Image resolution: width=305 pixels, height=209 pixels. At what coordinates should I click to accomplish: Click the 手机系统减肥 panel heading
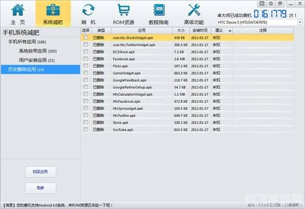coord(21,33)
